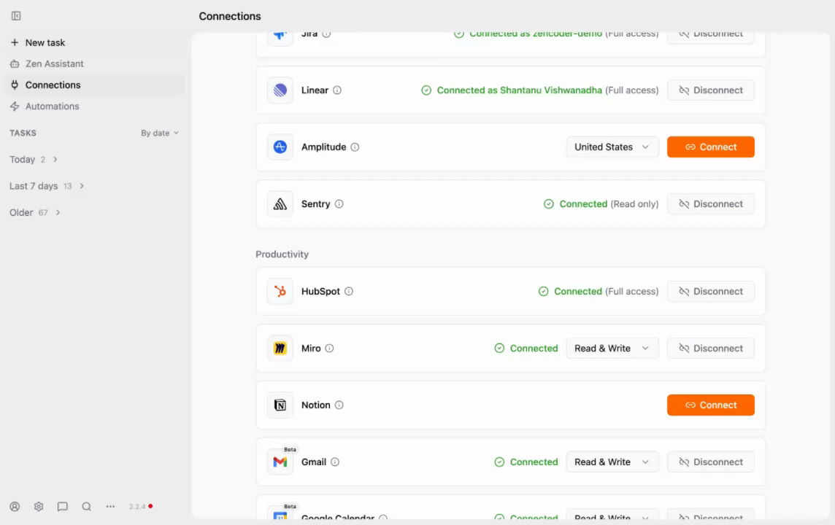Click the Gmail Beta badge

click(x=290, y=449)
